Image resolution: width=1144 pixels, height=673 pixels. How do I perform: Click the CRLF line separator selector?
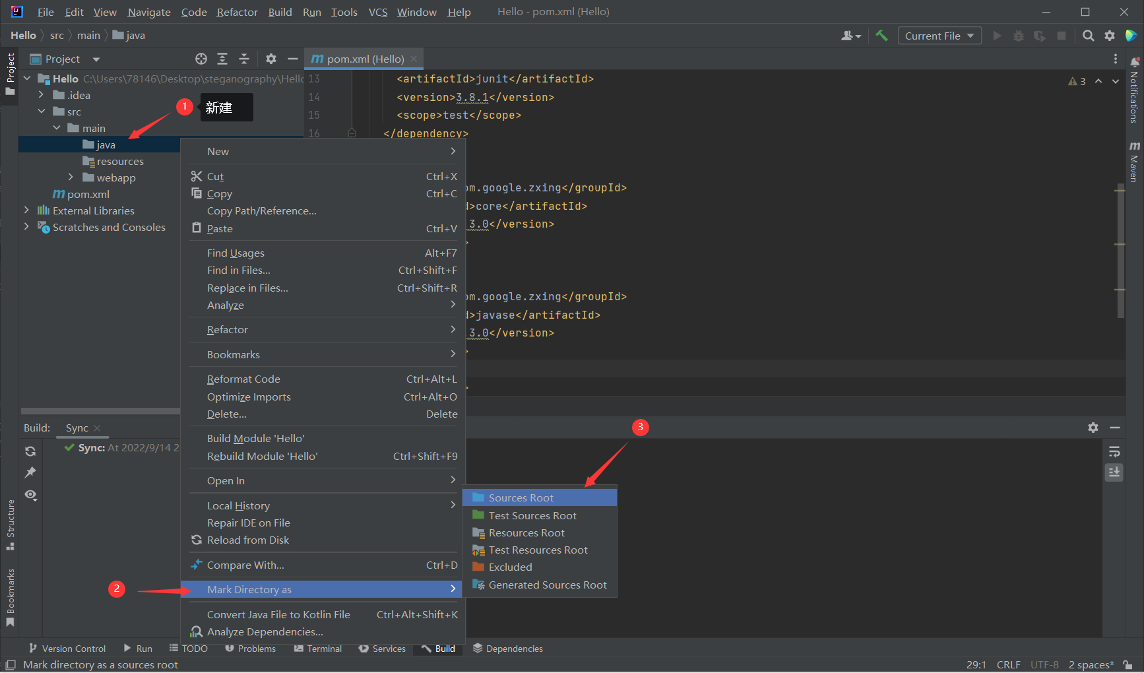[1008, 664]
